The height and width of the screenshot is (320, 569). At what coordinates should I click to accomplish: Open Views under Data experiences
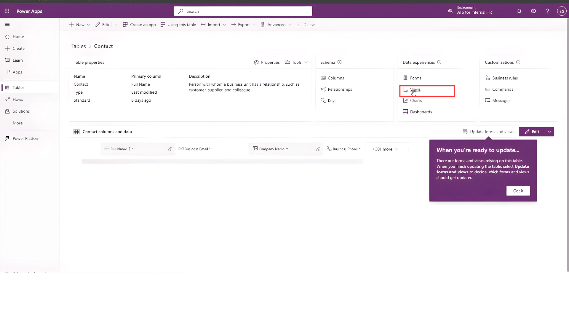[x=412, y=89]
